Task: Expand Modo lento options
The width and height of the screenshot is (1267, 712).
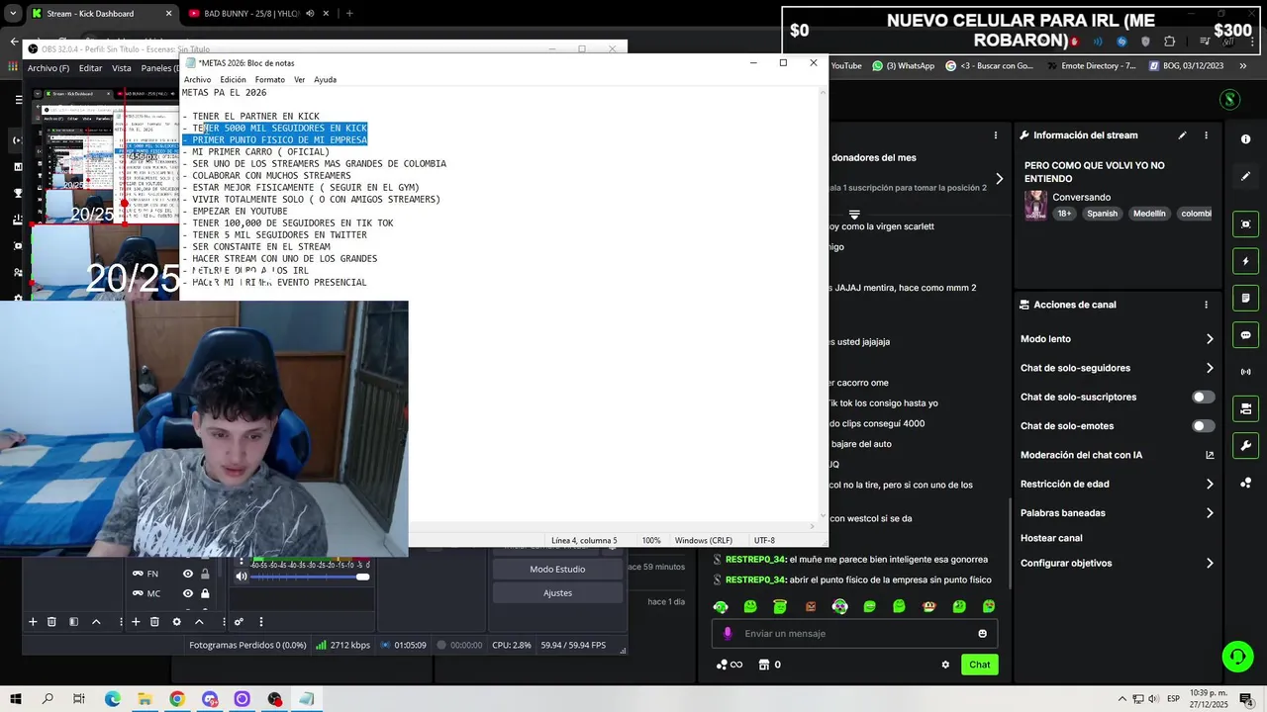Action: 1210,339
